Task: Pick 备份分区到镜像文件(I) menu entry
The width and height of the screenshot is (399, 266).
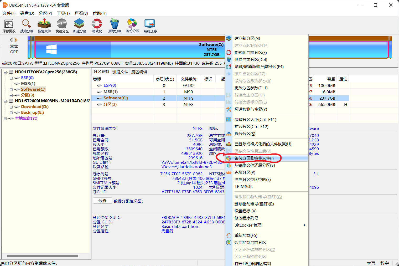Action: click(266, 158)
